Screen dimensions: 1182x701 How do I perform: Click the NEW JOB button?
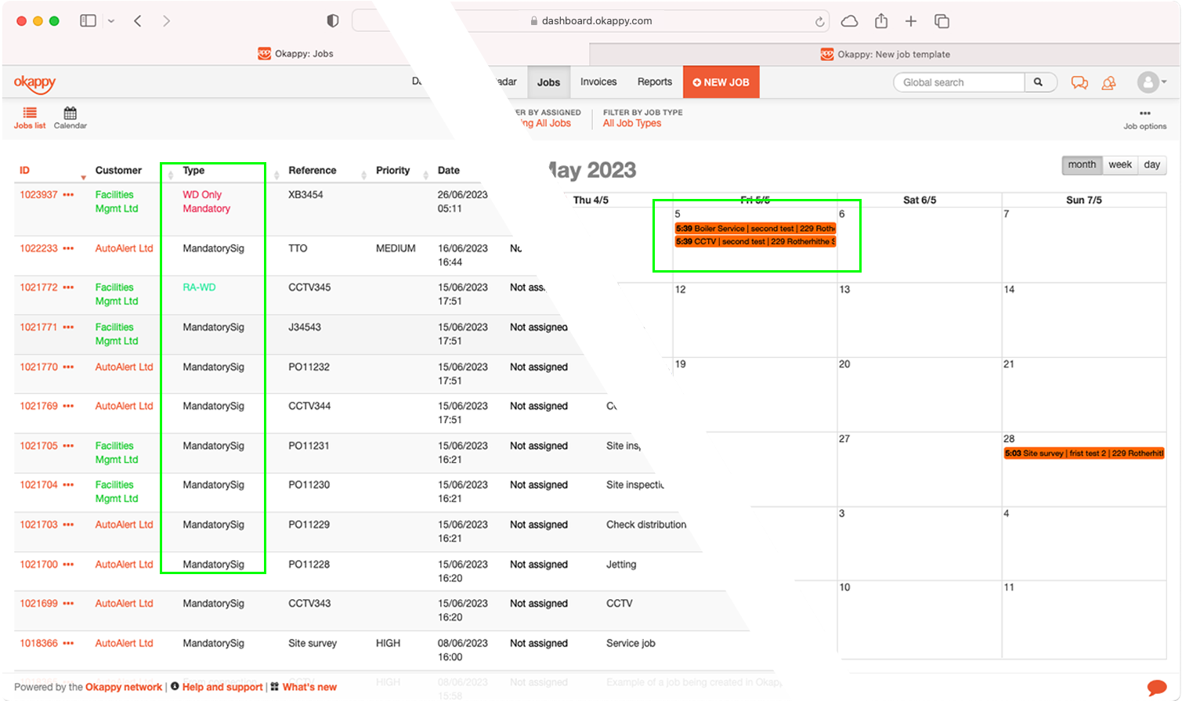tap(721, 82)
